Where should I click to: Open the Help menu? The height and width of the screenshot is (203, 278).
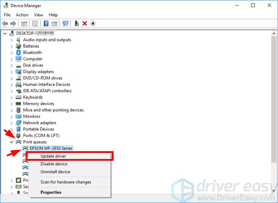pos(53,15)
